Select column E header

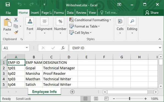pos(86,57)
